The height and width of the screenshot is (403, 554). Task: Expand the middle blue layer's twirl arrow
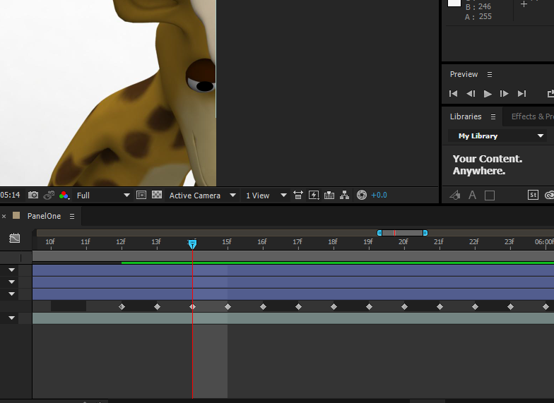click(x=11, y=282)
